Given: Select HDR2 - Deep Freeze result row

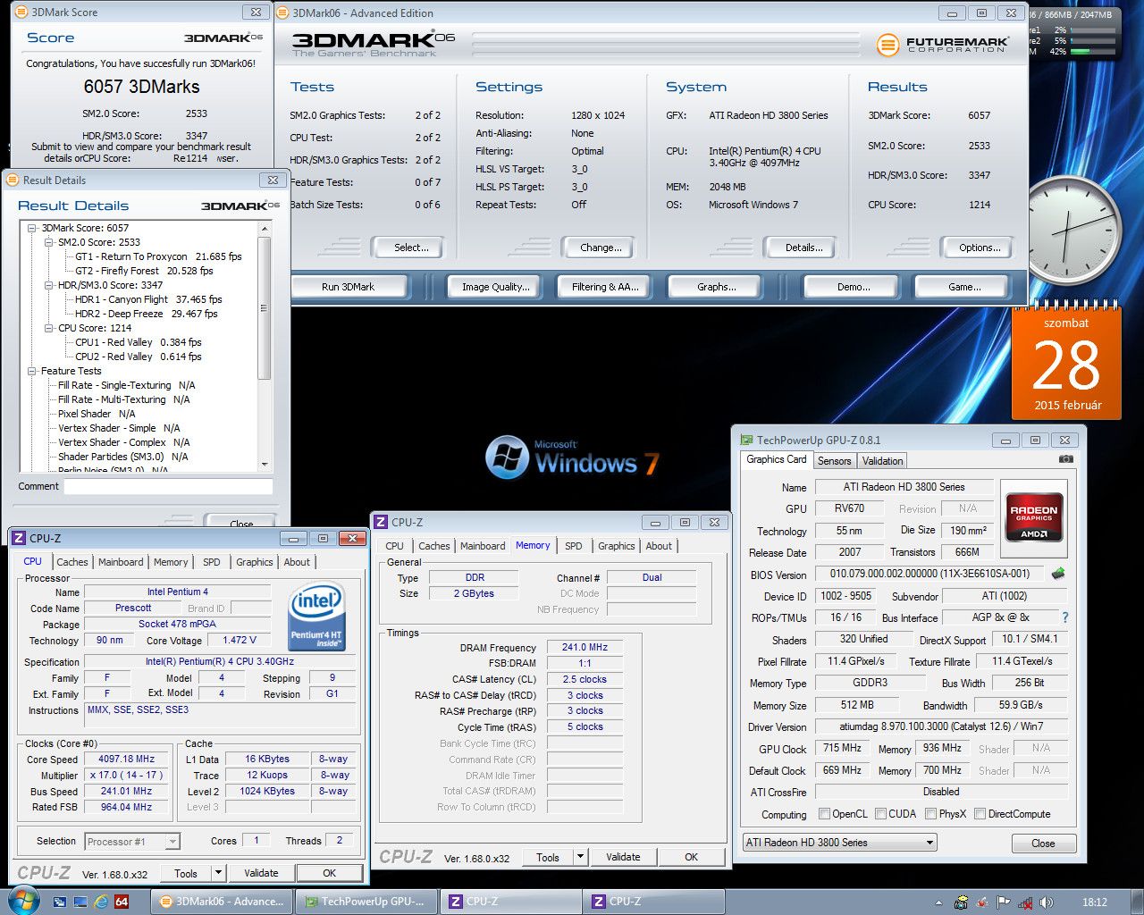Looking at the screenshot, I should pyautogui.click(x=146, y=314).
